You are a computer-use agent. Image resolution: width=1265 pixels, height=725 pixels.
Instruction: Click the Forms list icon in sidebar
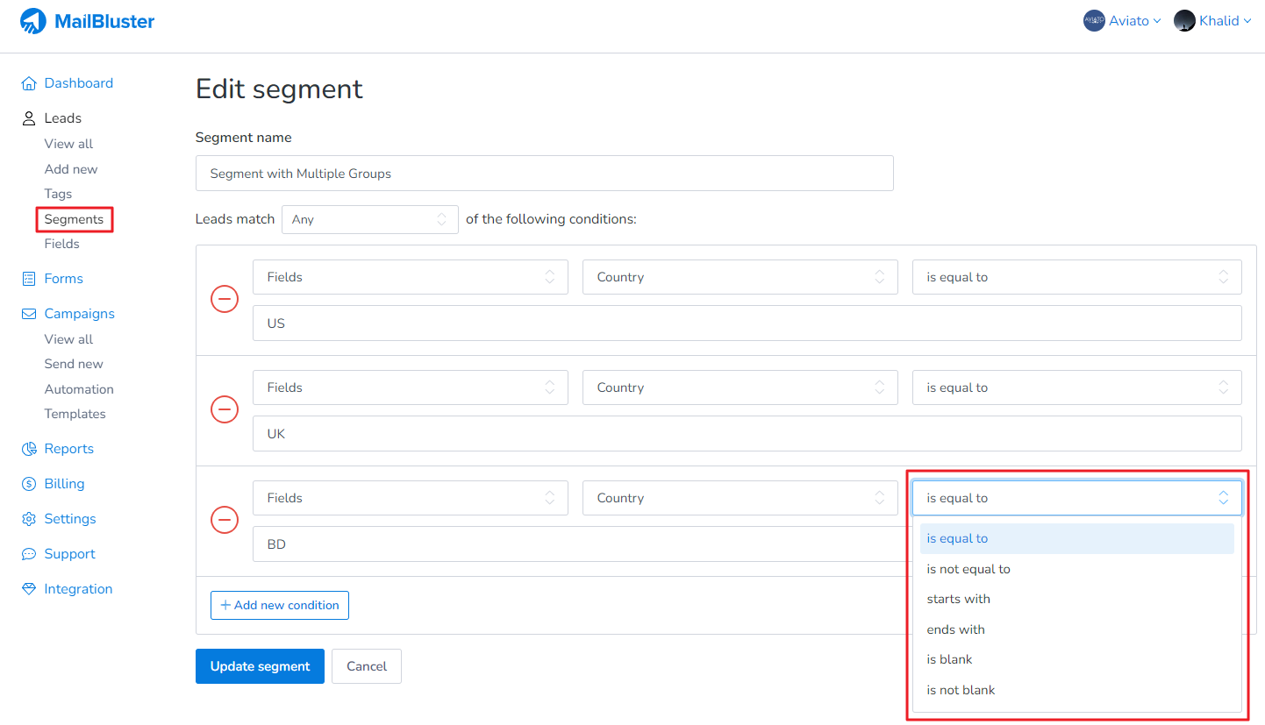pyautogui.click(x=29, y=279)
